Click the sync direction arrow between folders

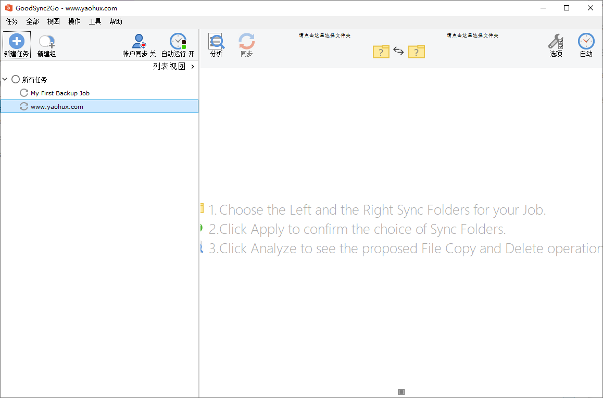point(398,51)
